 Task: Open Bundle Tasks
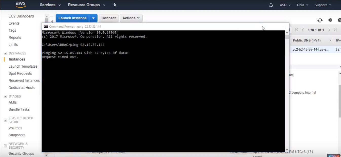tap(19, 109)
